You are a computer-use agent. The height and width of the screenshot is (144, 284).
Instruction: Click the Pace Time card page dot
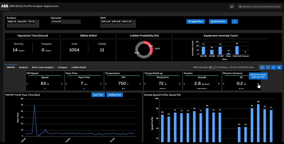point(84,89)
